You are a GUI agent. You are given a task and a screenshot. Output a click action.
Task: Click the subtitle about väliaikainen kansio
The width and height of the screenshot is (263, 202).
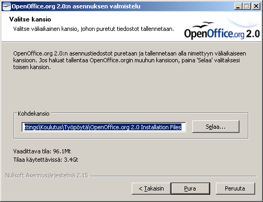click(x=94, y=29)
